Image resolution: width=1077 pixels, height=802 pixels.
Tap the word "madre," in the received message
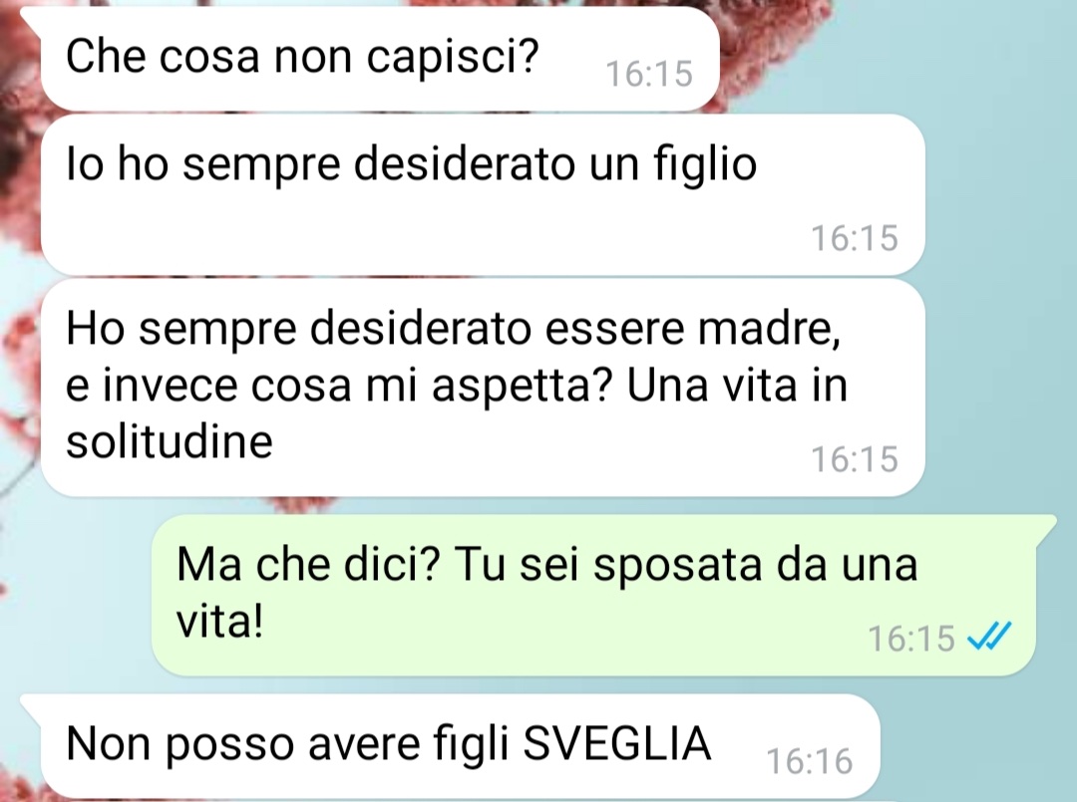(770, 329)
